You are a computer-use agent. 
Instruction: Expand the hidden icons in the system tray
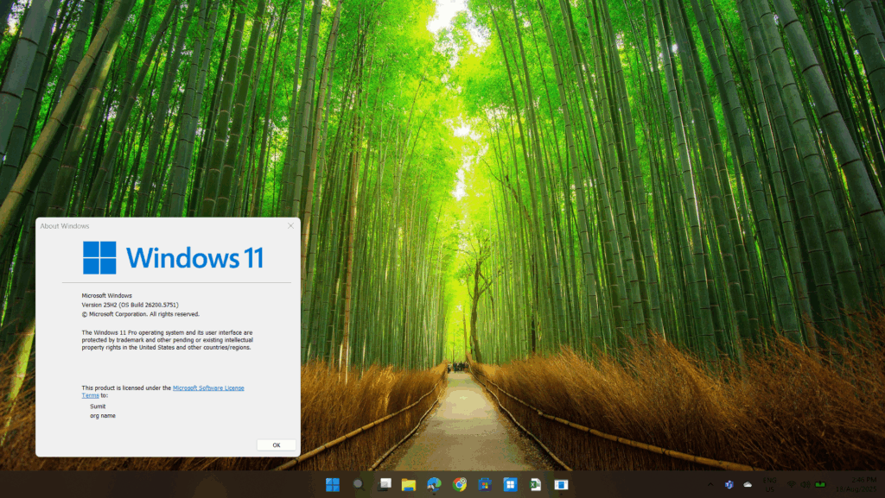coord(710,484)
